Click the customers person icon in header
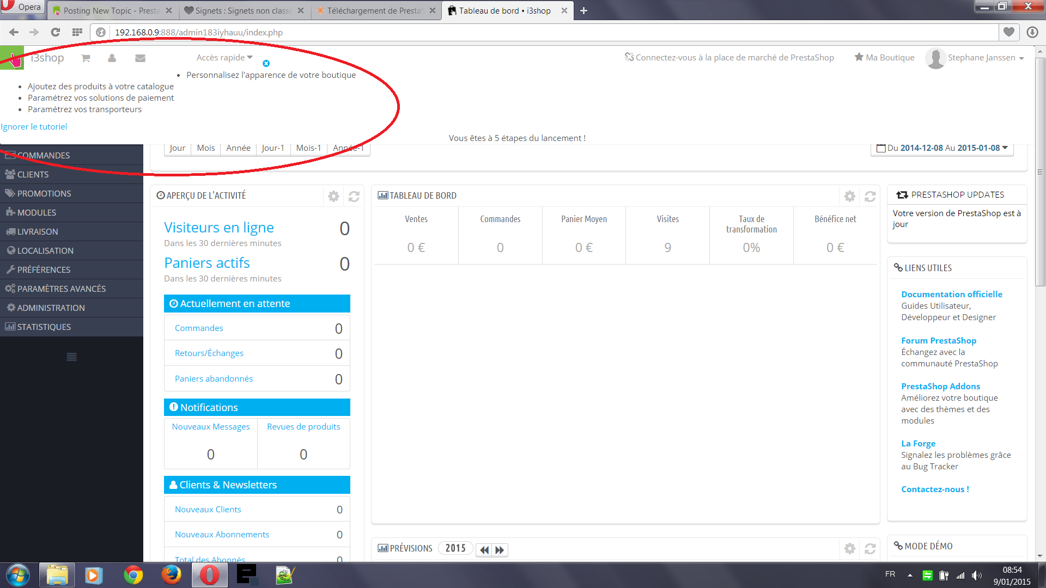 [112, 58]
